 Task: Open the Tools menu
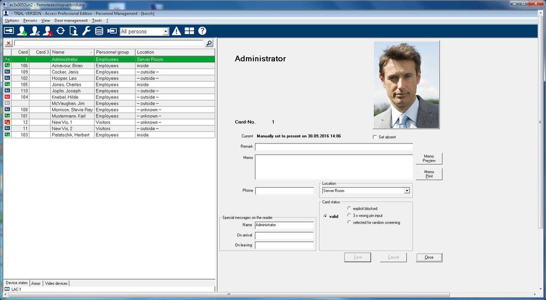(x=97, y=21)
